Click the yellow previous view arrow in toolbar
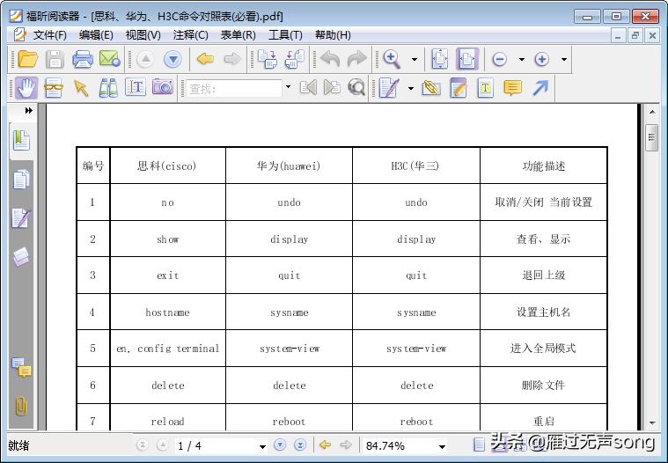This screenshot has width=668, height=463. [x=205, y=59]
